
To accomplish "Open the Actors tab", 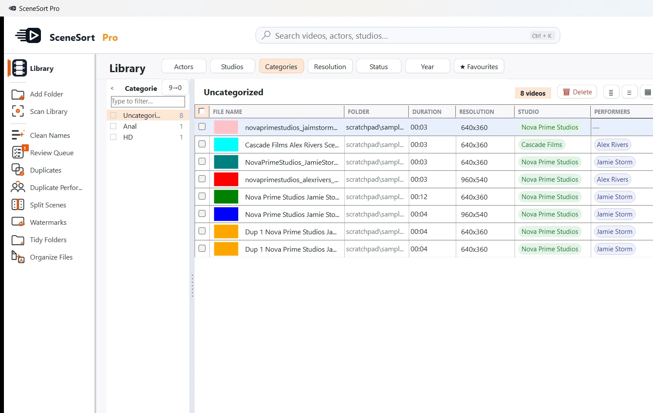I will [184, 67].
